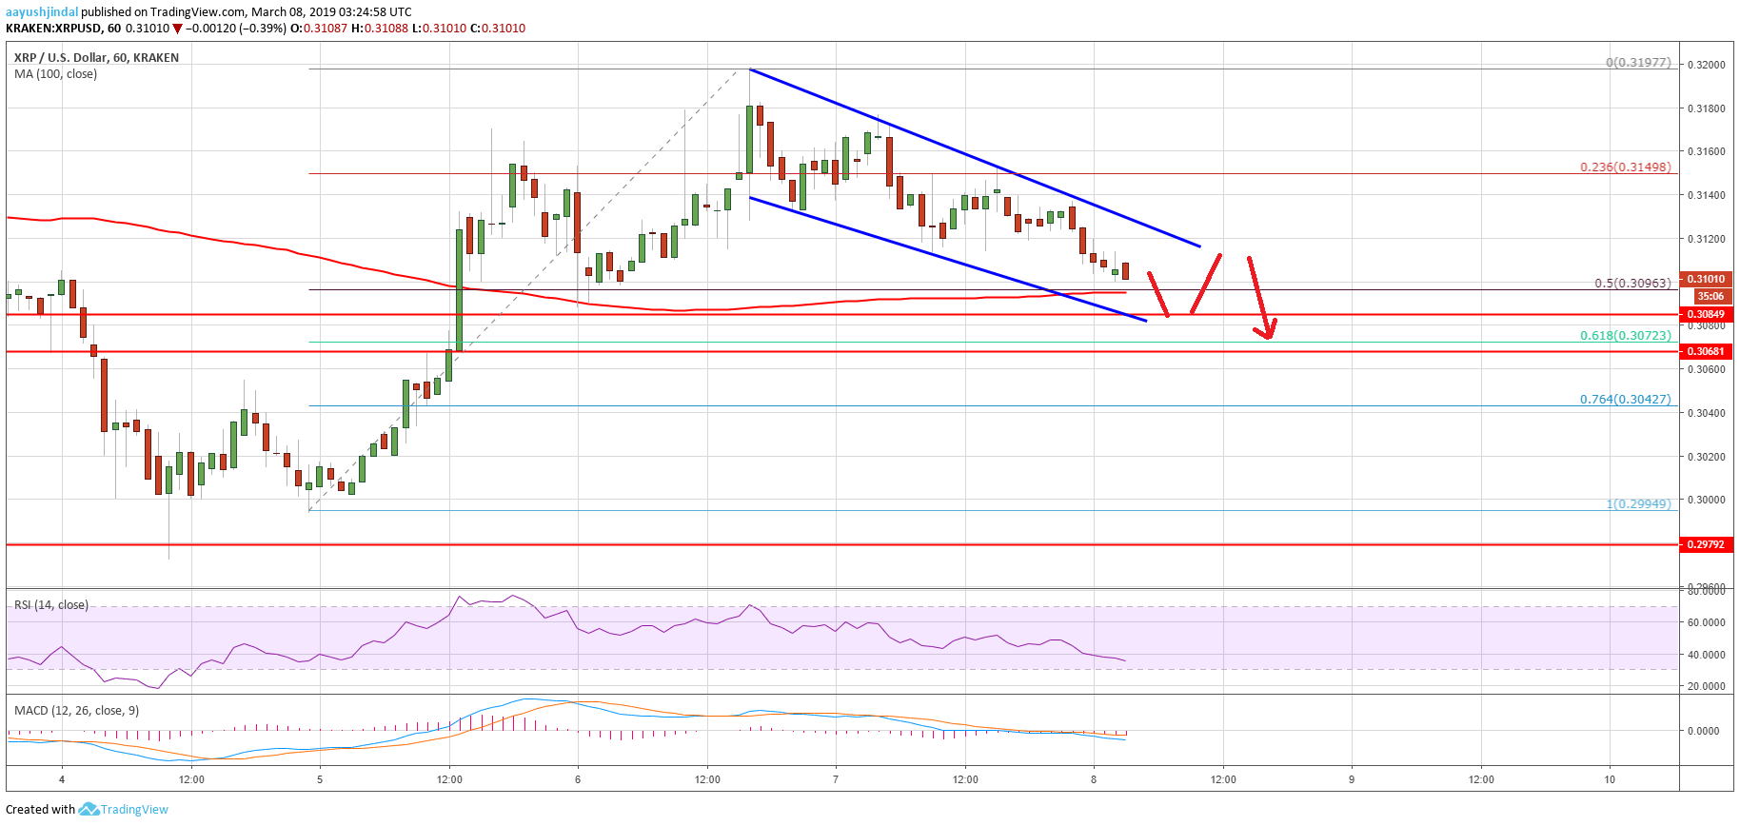Click the MA (100, close) indicator label
1740x826 pixels.
55,74
